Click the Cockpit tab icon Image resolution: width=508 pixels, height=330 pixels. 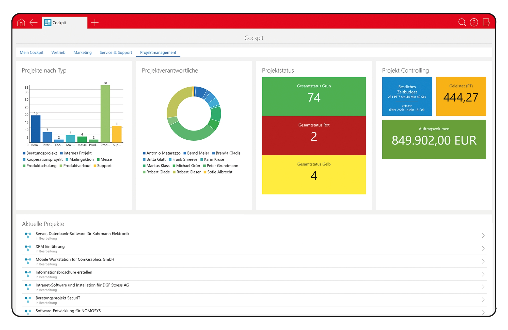47,23
